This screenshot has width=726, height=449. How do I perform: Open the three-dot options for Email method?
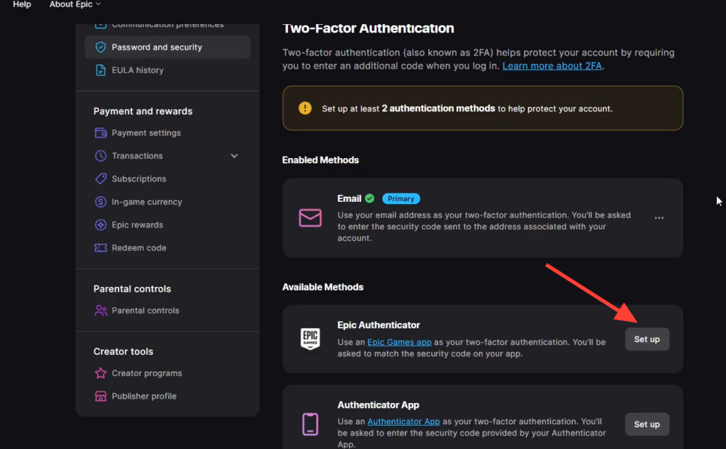click(x=659, y=218)
